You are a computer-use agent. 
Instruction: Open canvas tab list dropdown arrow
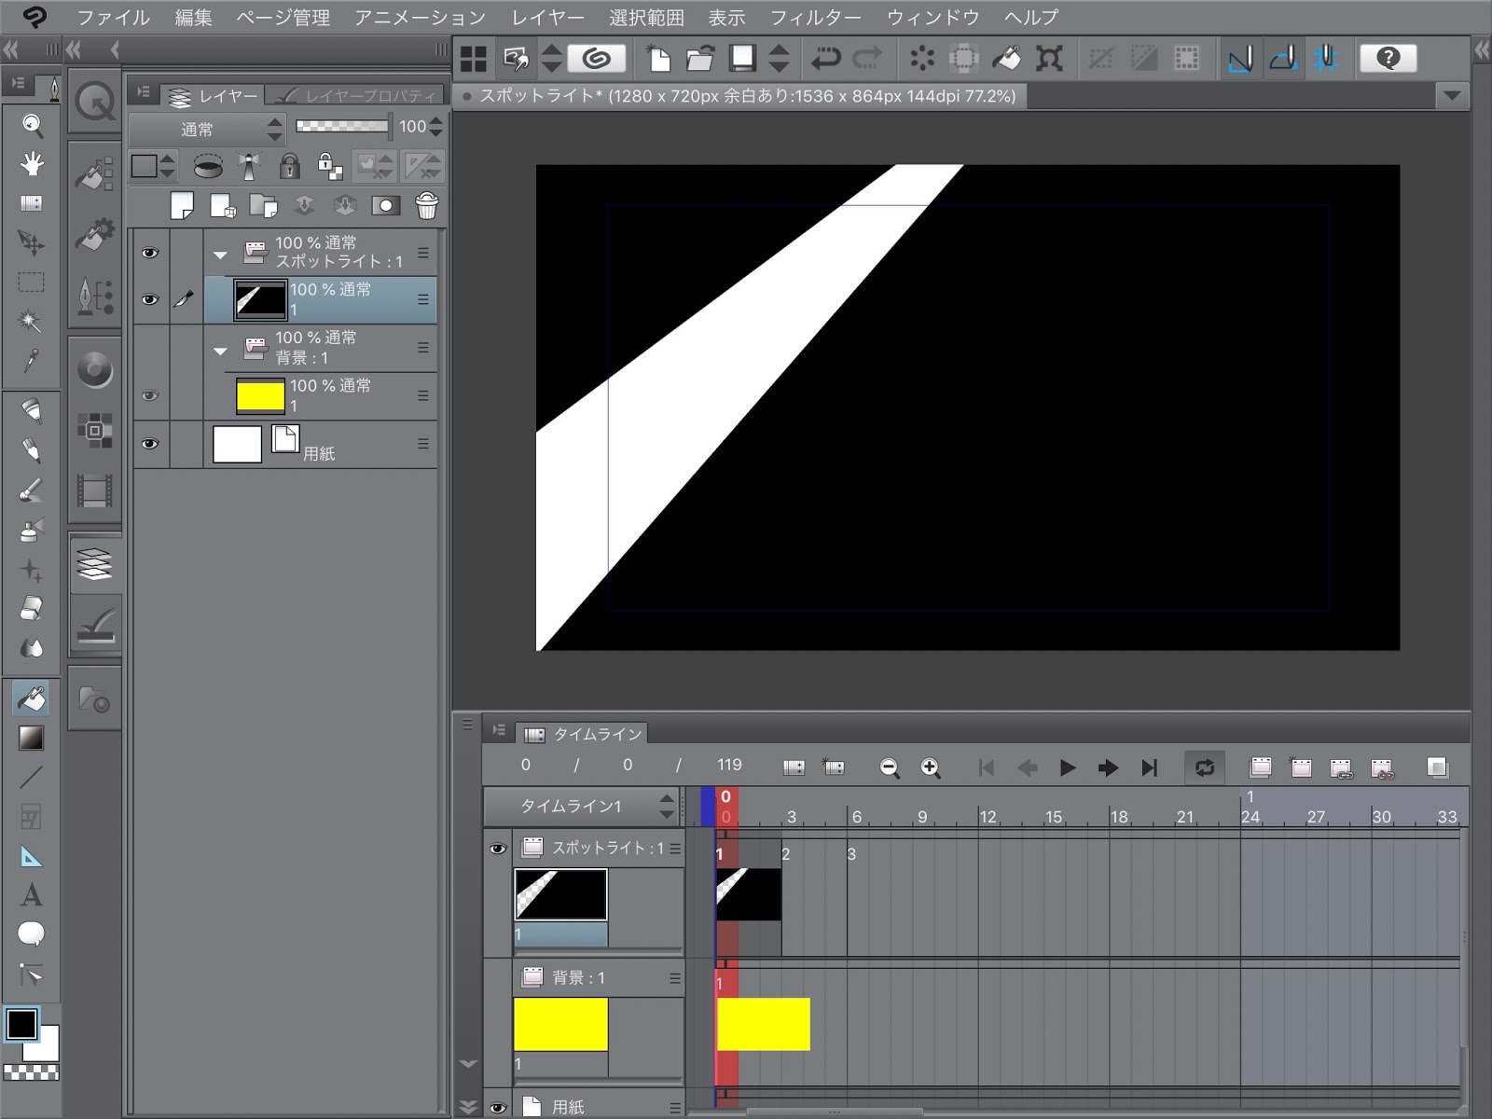(x=1451, y=95)
